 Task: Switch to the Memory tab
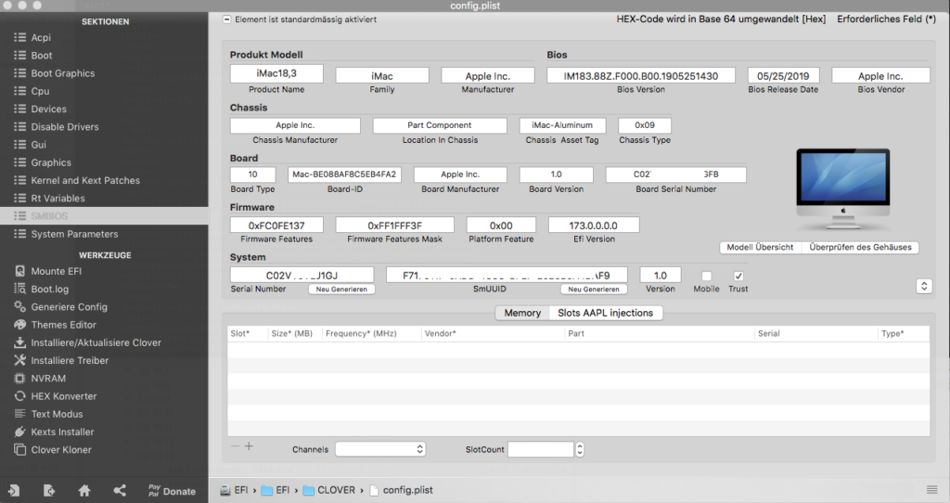(522, 313)
